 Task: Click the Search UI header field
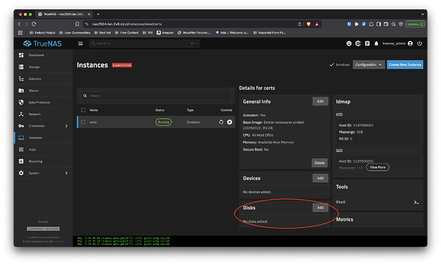coord(144,43)
